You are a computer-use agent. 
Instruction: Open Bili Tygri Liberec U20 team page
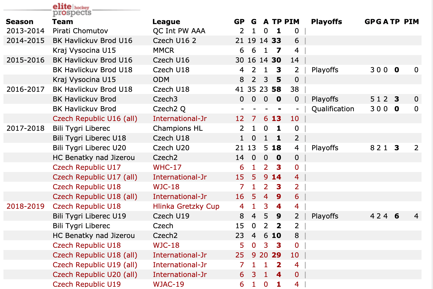click(x=89, y=148)
